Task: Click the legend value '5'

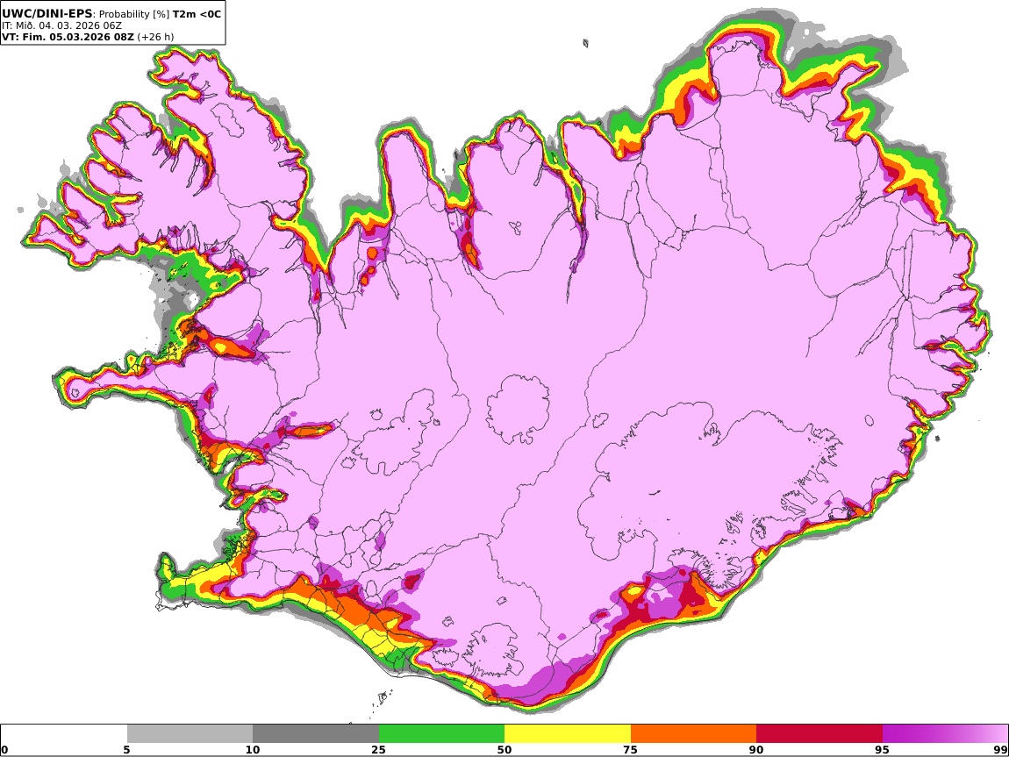Action: point(126,750)
